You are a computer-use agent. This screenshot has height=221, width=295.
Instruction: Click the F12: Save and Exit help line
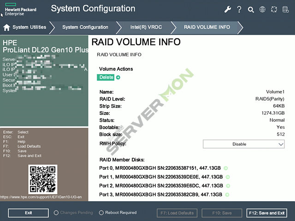(x=22, y=155)
